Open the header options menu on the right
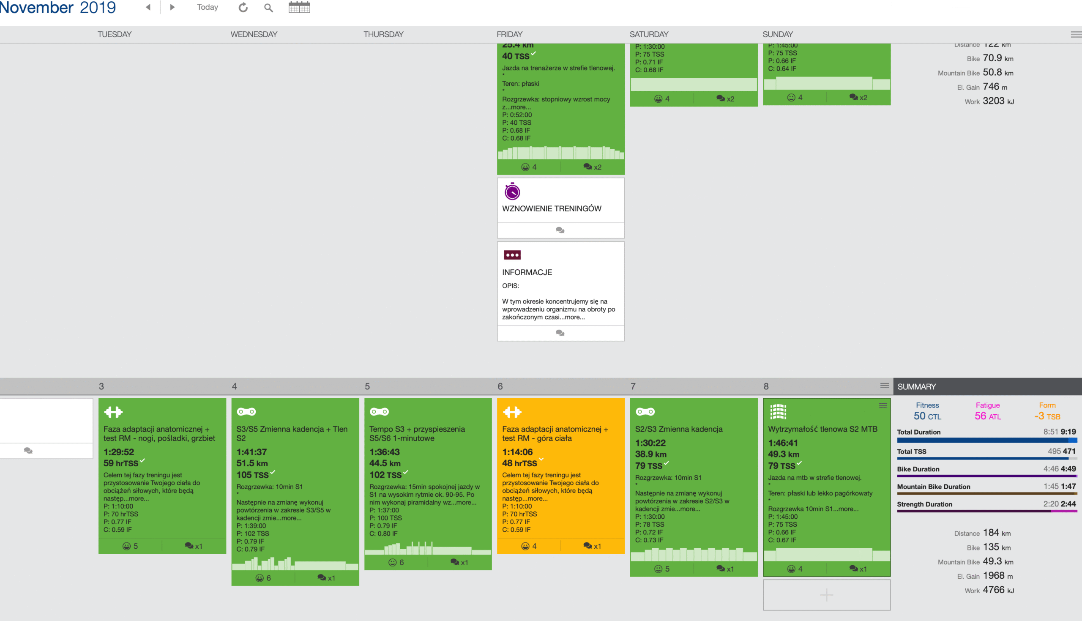This screenshot has height=621, width=1082. pos(1076,35)
